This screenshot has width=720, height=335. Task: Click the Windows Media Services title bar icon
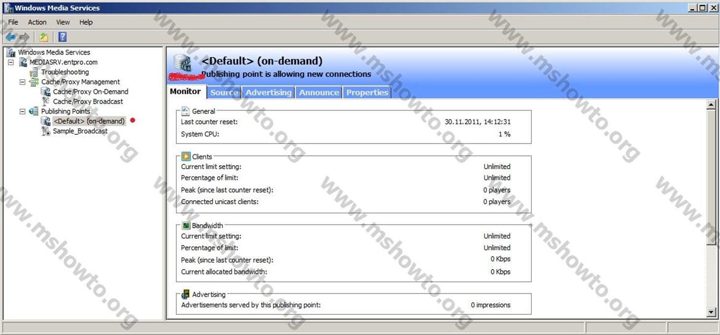(x=8, y=7)
